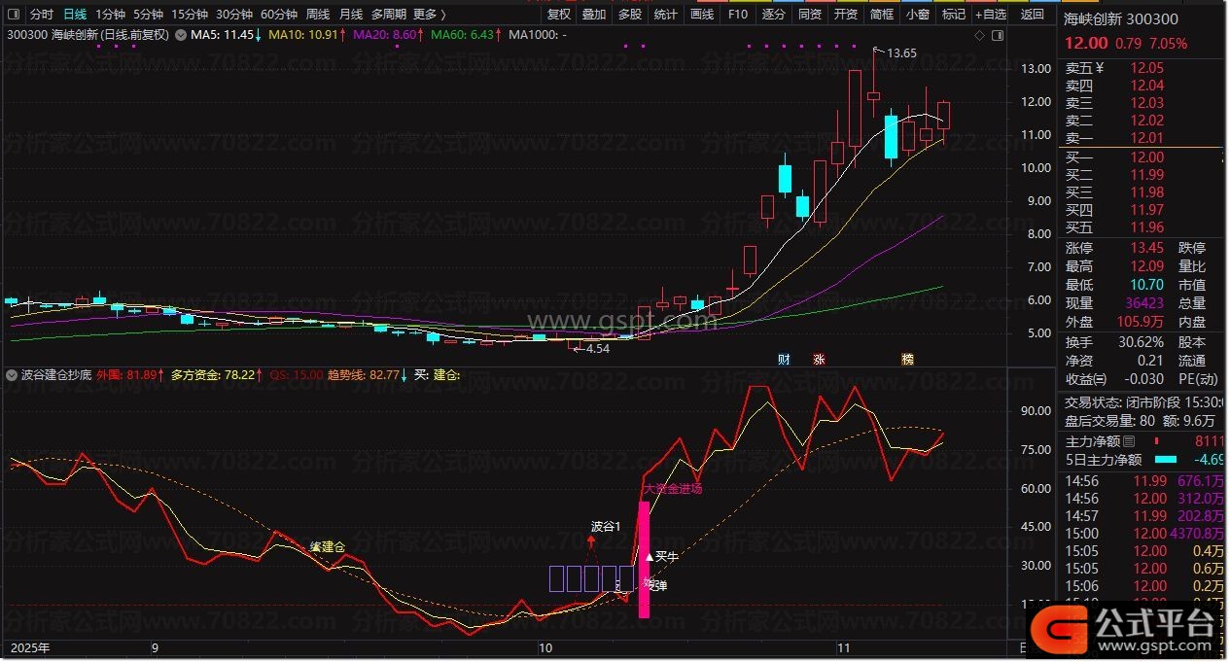
Task: Open the 复权 menu
Action: click(x=559, y=15)
